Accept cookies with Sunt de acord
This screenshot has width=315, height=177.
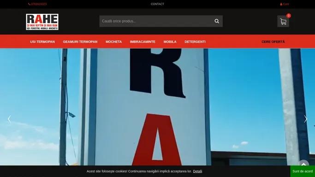pyautogui.click(x=303, y=171)
